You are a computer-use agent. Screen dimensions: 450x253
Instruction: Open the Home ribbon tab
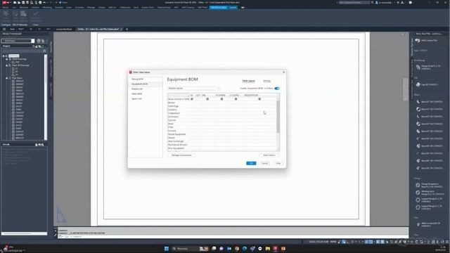pyautogui.click(x=6, y=8)
